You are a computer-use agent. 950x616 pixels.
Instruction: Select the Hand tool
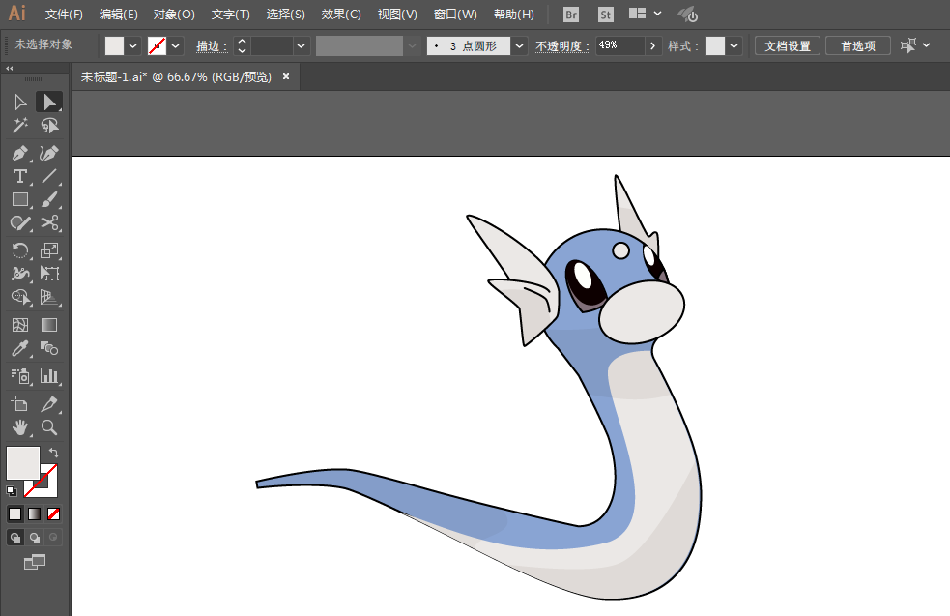[20, 427]
